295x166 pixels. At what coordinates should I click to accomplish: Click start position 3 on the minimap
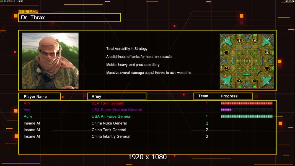point(239,81)
